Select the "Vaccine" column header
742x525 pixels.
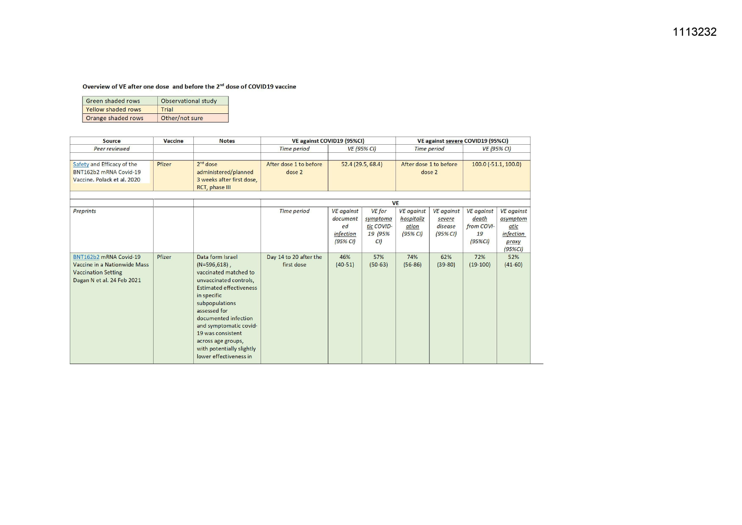173,141
